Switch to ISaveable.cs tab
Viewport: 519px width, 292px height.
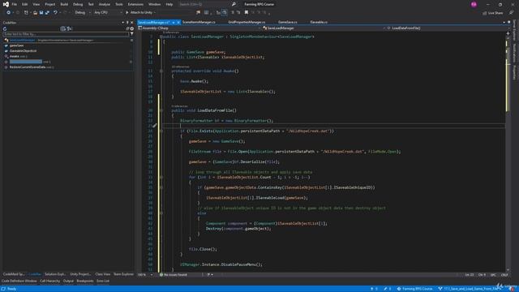(x=319, y=22)
